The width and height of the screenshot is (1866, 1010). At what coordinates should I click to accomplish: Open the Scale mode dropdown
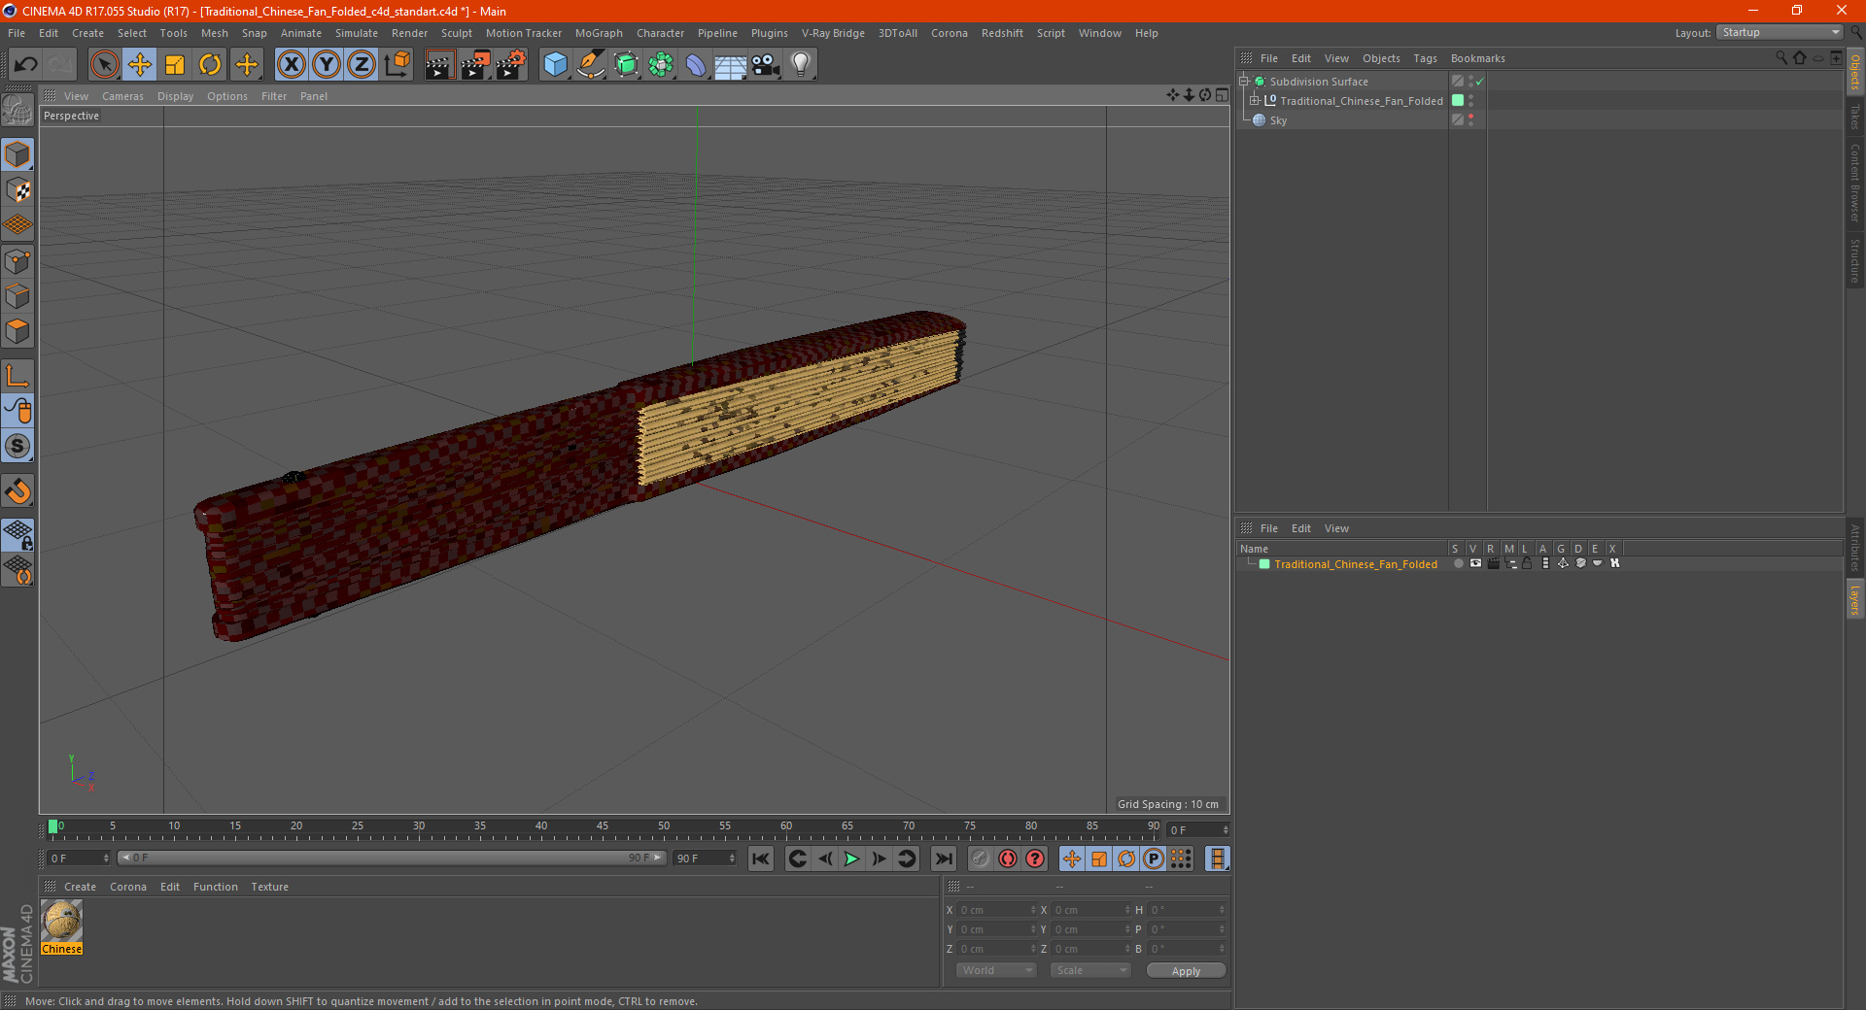click(1090, 970)
